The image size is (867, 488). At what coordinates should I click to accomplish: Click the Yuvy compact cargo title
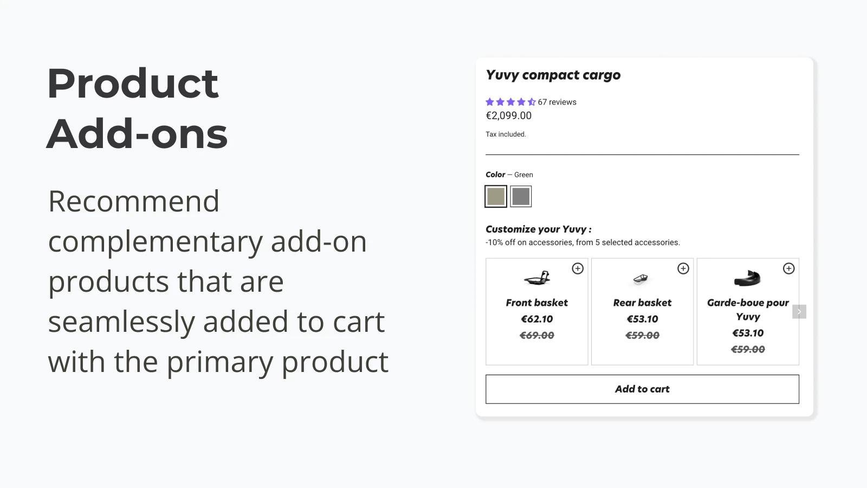click(553, 75)
